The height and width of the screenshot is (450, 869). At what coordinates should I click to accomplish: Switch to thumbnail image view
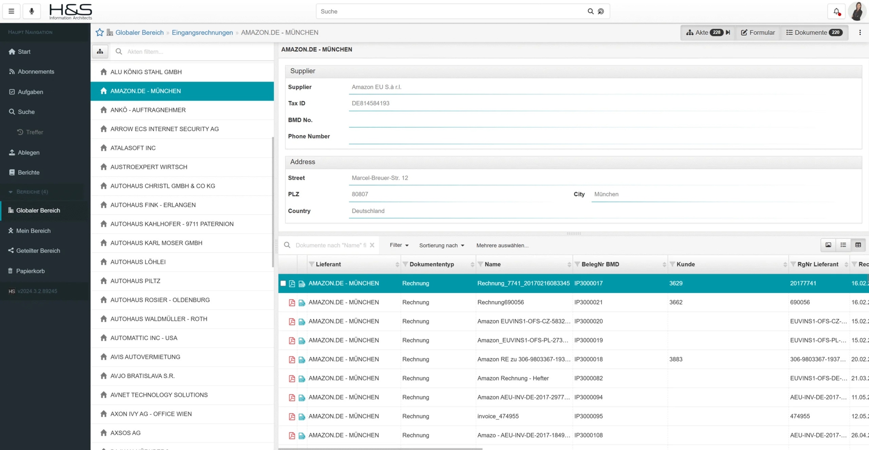828,245
